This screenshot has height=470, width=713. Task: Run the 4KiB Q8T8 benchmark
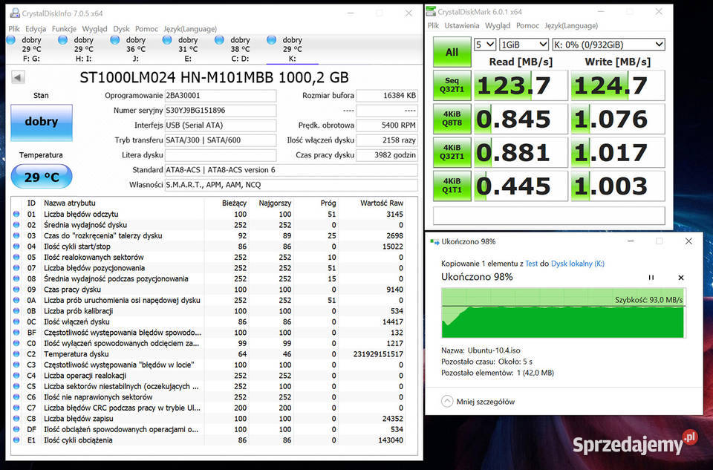point(452,119)
